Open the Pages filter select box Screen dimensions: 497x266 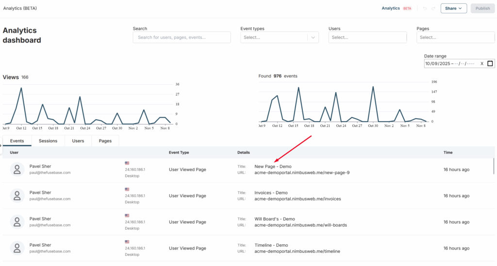(455, 37)
